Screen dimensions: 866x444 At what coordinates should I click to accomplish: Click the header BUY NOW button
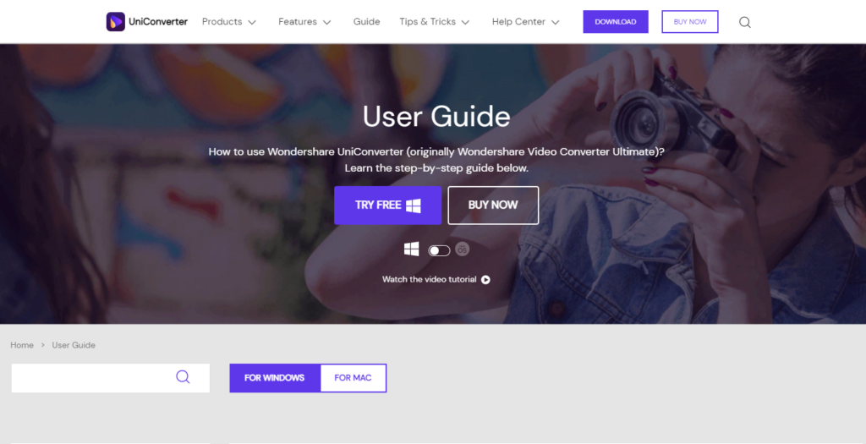pyautogui.click(x=690, y=21)
